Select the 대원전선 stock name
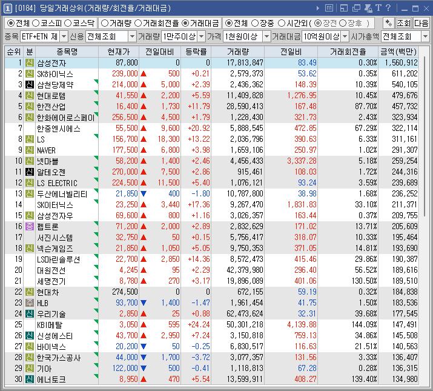This screenshot has height=391, width=433. click(51, 270)
